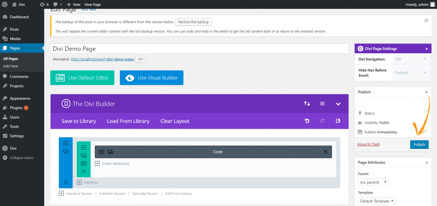Screen dimensions: 437x206
Task: Open Media library in sidebar
Action: click(15, 39)
